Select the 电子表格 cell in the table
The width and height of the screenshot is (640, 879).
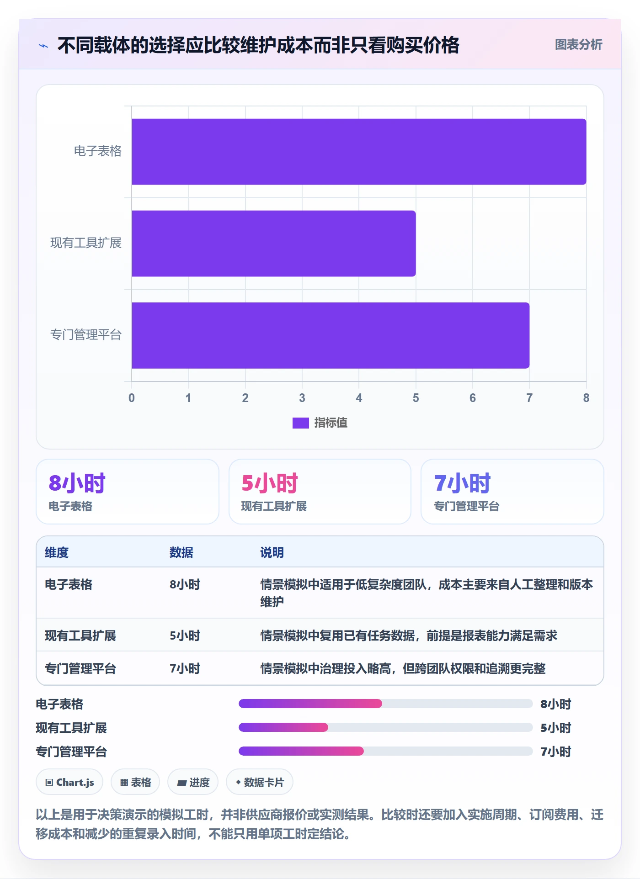[69, 584]
